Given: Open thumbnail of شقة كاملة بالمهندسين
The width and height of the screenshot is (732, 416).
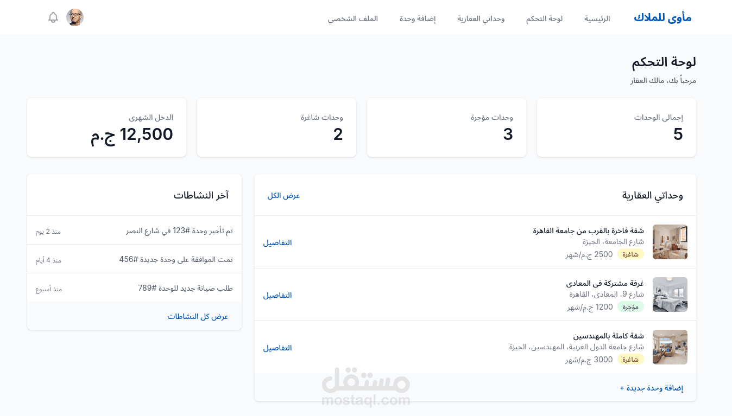Looking at the screenshot, I should click(670, 347).
